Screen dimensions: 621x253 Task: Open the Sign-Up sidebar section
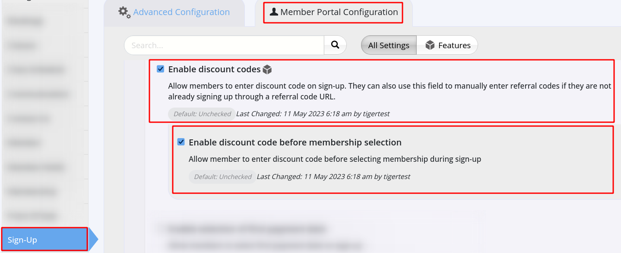click(44, 239)
